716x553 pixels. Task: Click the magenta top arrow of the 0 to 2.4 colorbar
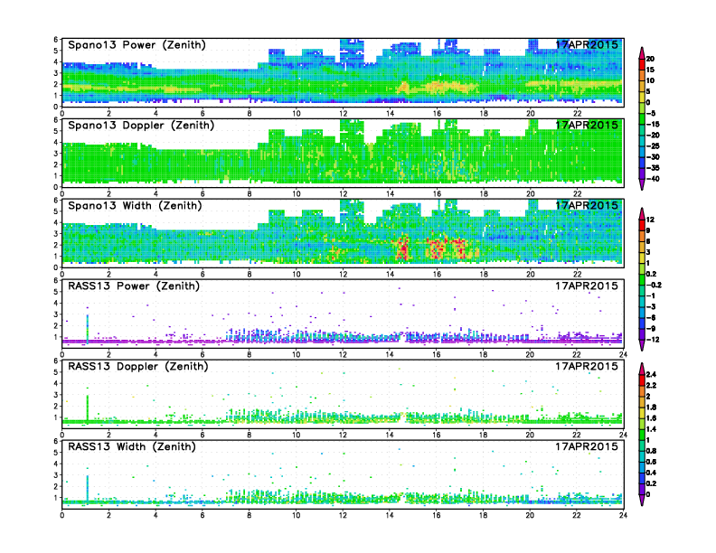coord(642,369)
